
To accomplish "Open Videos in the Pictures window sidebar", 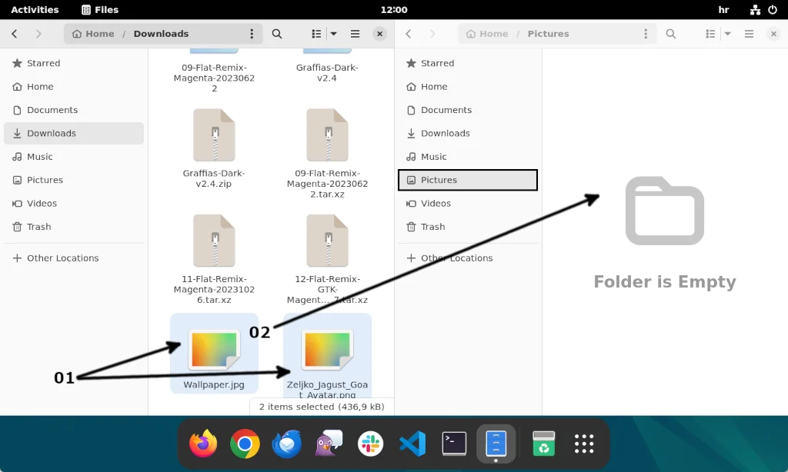I will click(x=468, y=204).
